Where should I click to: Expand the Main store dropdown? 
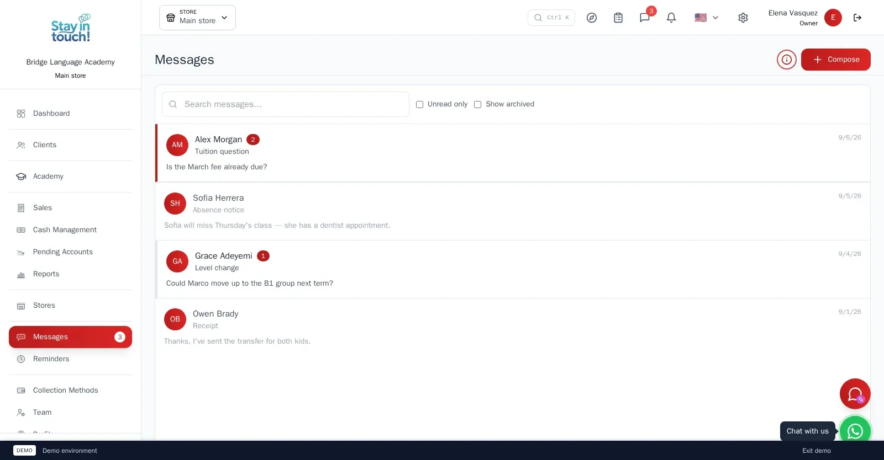coord(197,18)
